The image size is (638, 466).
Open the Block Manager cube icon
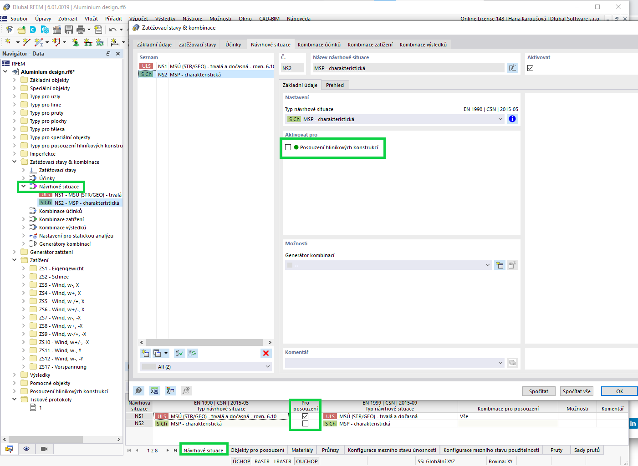tap(45, 30)
